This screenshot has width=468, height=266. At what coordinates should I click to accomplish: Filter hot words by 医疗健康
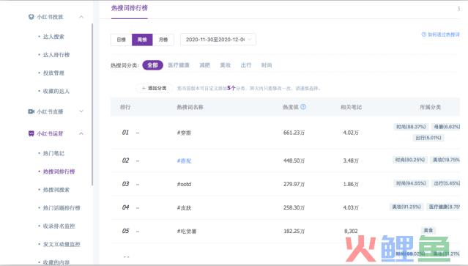click(x=179, y=65)
